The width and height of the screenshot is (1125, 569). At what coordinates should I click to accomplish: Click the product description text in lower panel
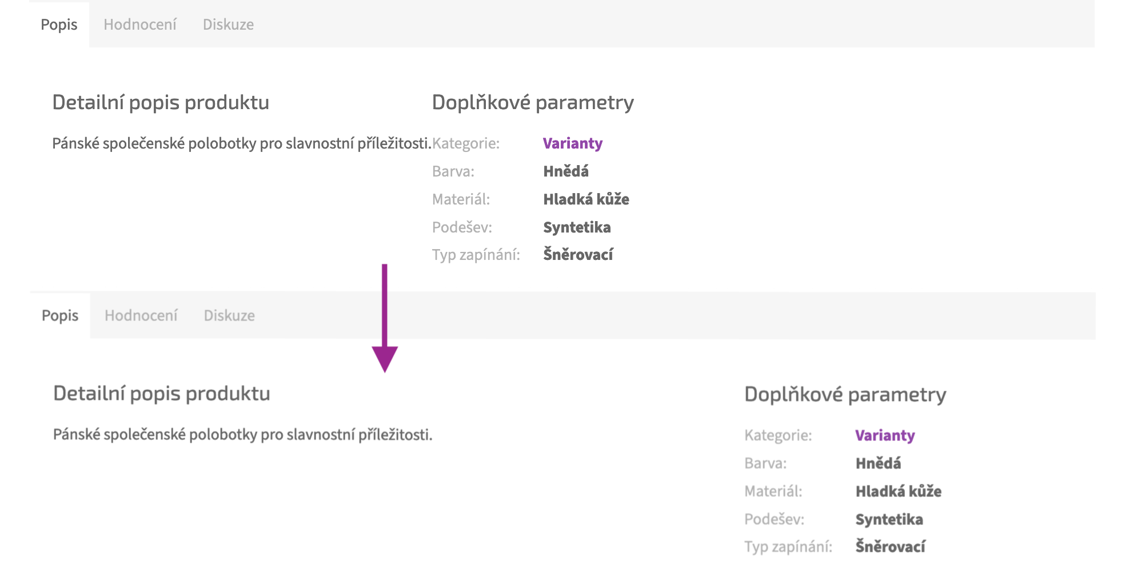[242, 435]
